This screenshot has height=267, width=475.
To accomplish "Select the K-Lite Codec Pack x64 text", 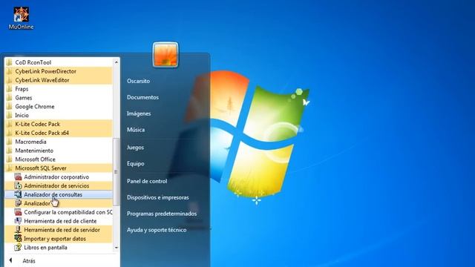I will [42, 133].
